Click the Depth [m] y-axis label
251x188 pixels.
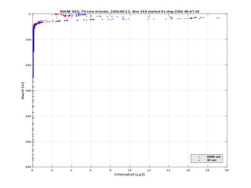tap(23, 91)
